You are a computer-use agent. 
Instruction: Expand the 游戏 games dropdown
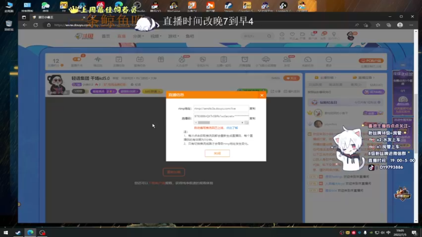[174, 36]
